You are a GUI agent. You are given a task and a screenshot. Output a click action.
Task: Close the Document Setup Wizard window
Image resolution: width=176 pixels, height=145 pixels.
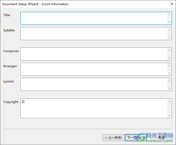tap(171, 4)
